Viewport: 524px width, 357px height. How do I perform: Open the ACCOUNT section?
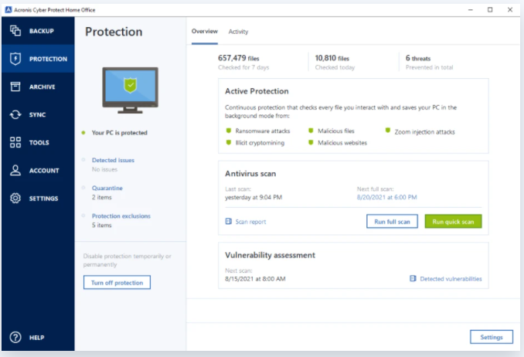(x=44, y=171)
